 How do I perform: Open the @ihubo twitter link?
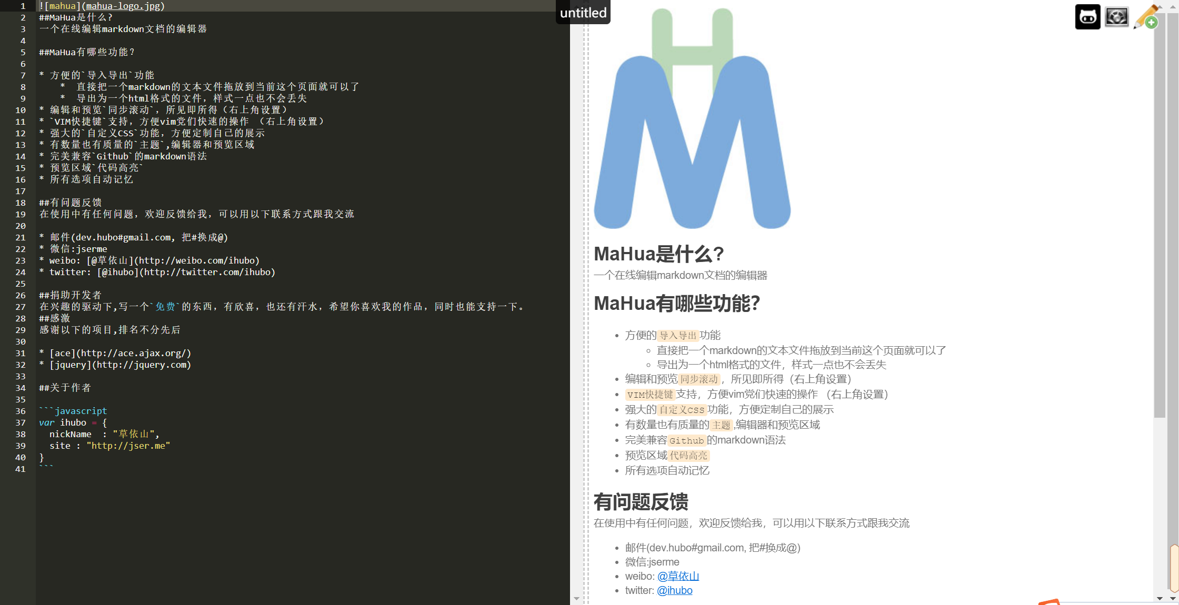click(674, 590)
